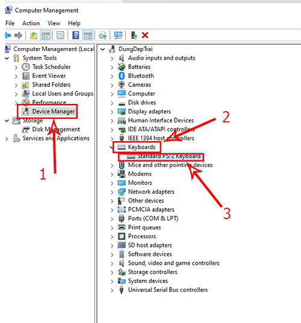The height and width of the screenshot is (323, 301).
Task: Select Computer Management (Local) root node
Action: [54, 49]
